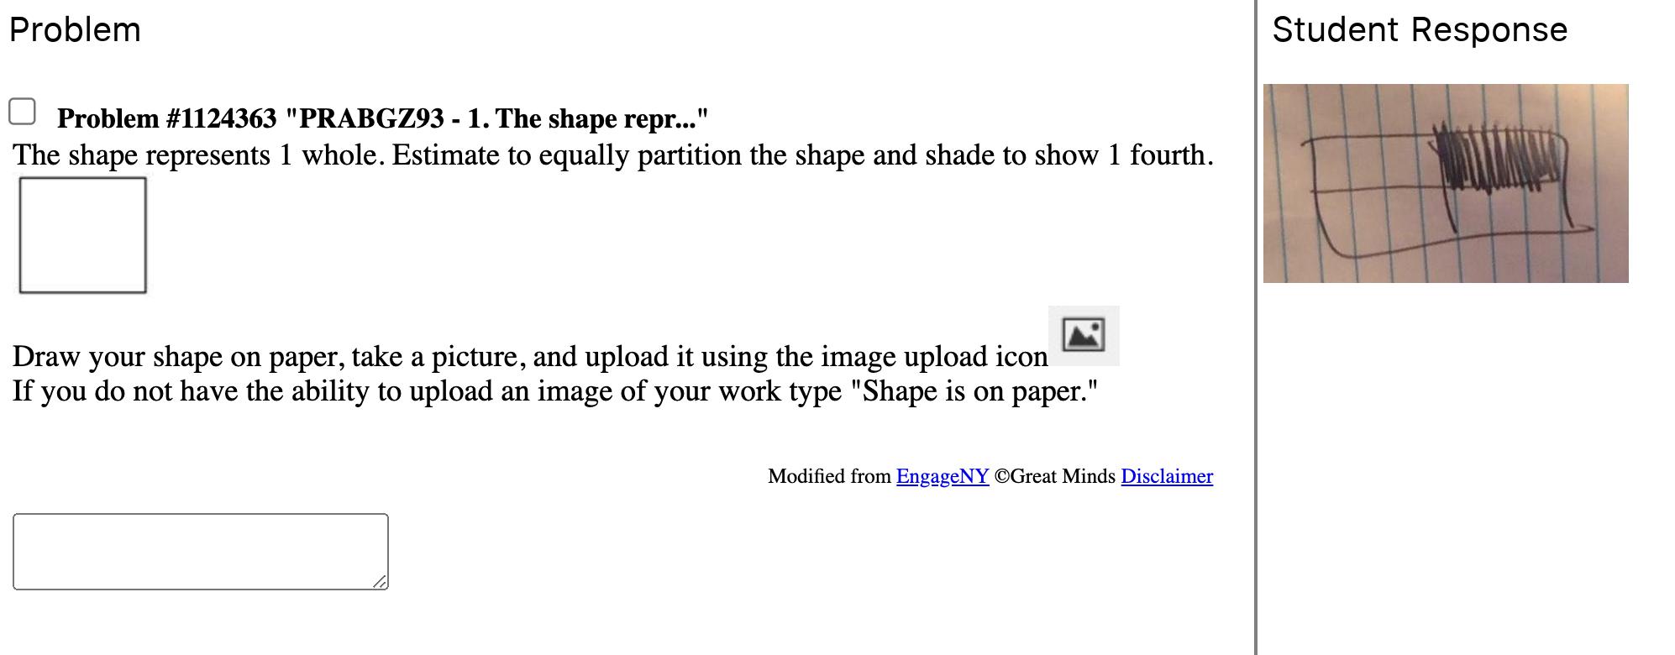
Task: Click the "Modified from" attribution text
Action: 829,476
